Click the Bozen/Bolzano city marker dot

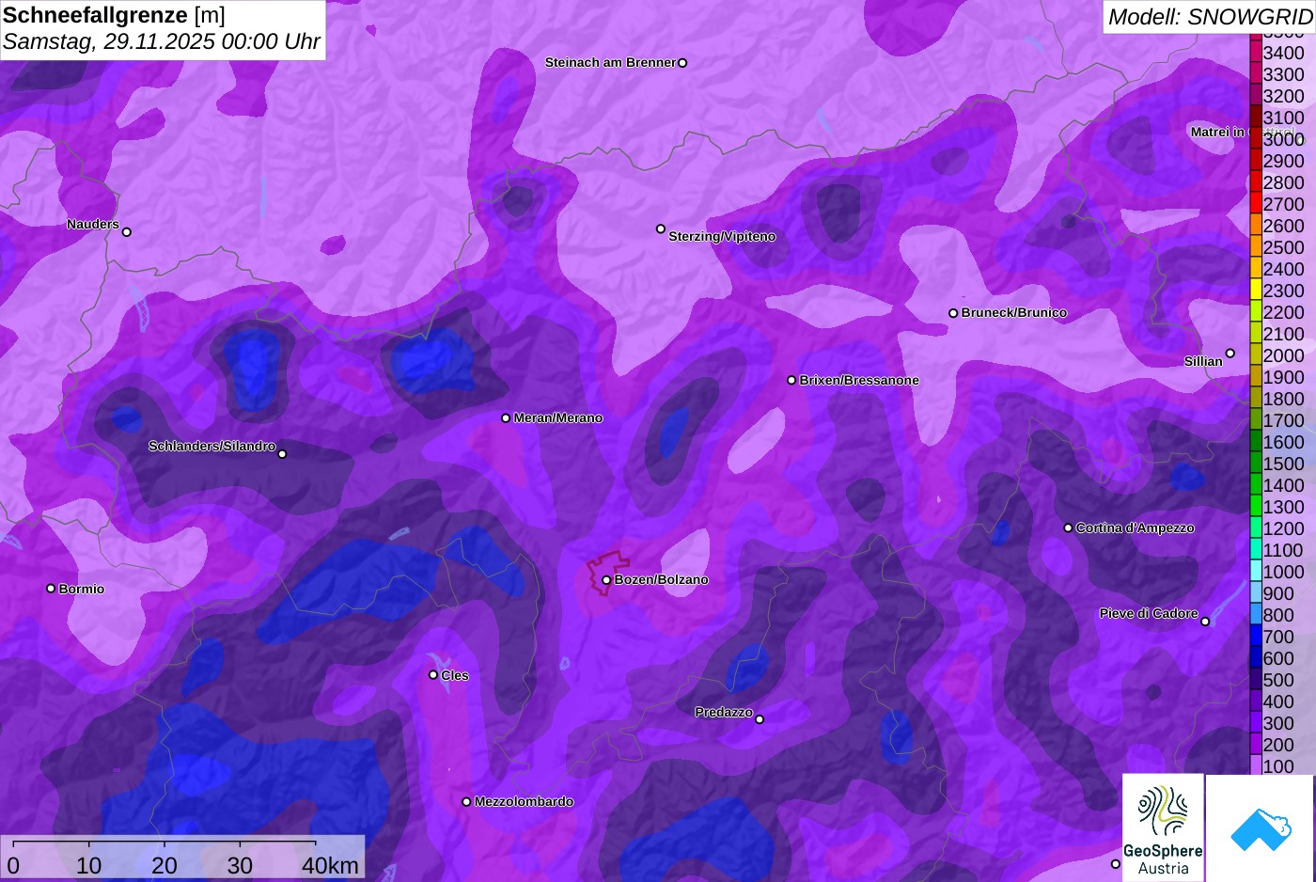(606, 580)
